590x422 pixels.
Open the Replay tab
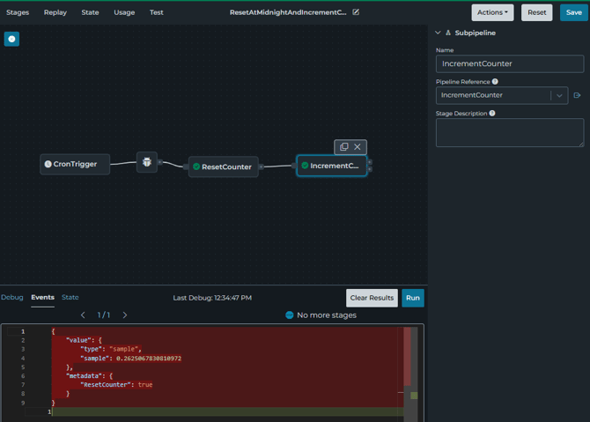(x=55, y=12)
